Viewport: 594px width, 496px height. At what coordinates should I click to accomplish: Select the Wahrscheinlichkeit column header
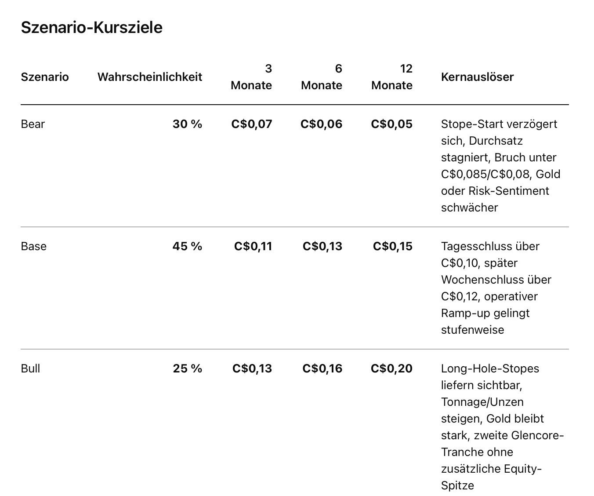point(150,77)
